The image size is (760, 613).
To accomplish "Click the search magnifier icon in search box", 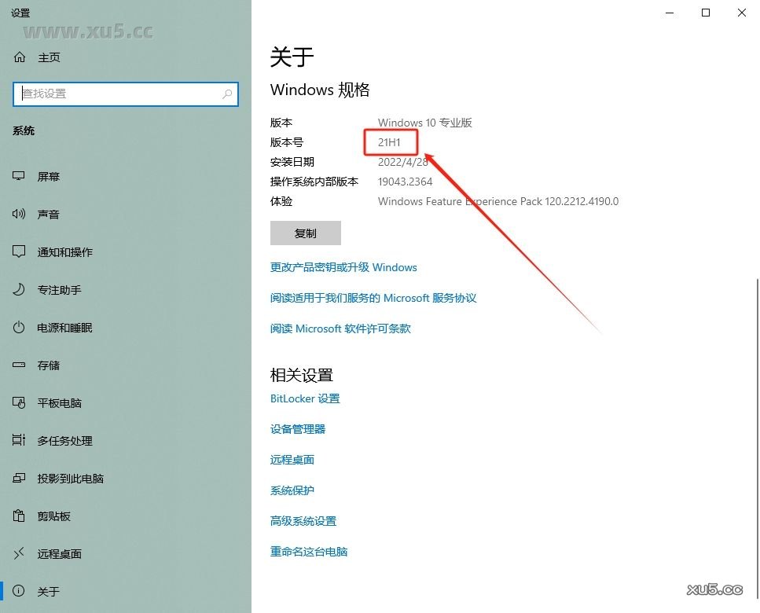I will coord(227,94).
